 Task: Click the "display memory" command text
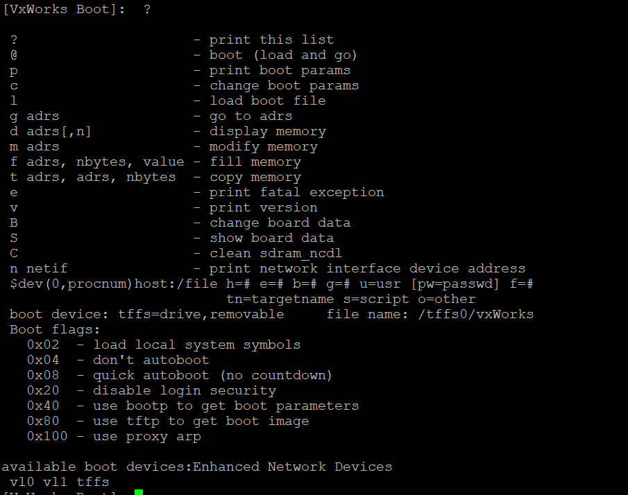(x=267, y=132)
